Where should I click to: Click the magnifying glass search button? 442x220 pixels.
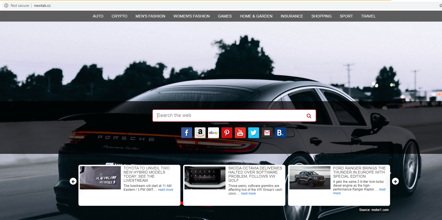coord(309,116)
